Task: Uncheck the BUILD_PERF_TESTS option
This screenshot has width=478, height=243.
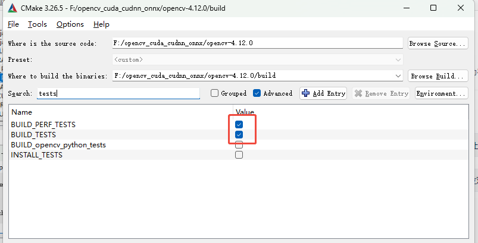Action: click(239, 125)
